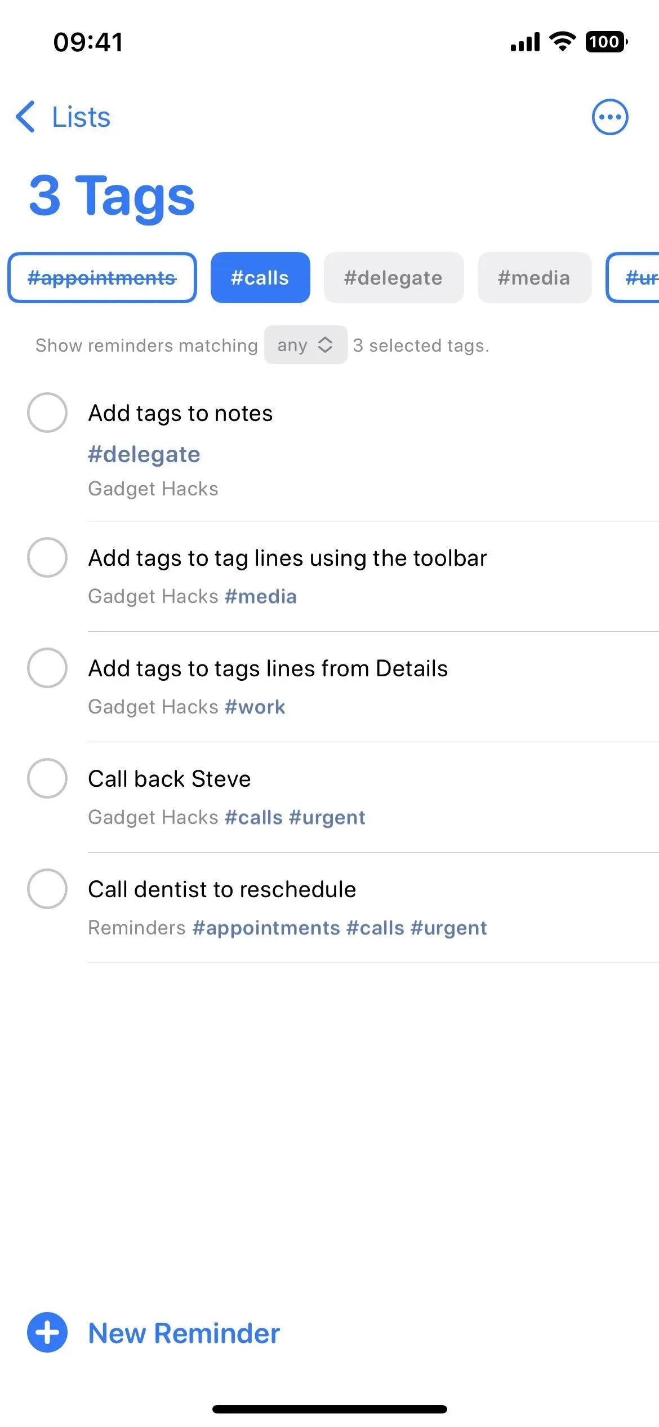Open the "Add tags to tags lines from Details" reminder
Viewport: 659px width, 1427px height.
(268, 668)
